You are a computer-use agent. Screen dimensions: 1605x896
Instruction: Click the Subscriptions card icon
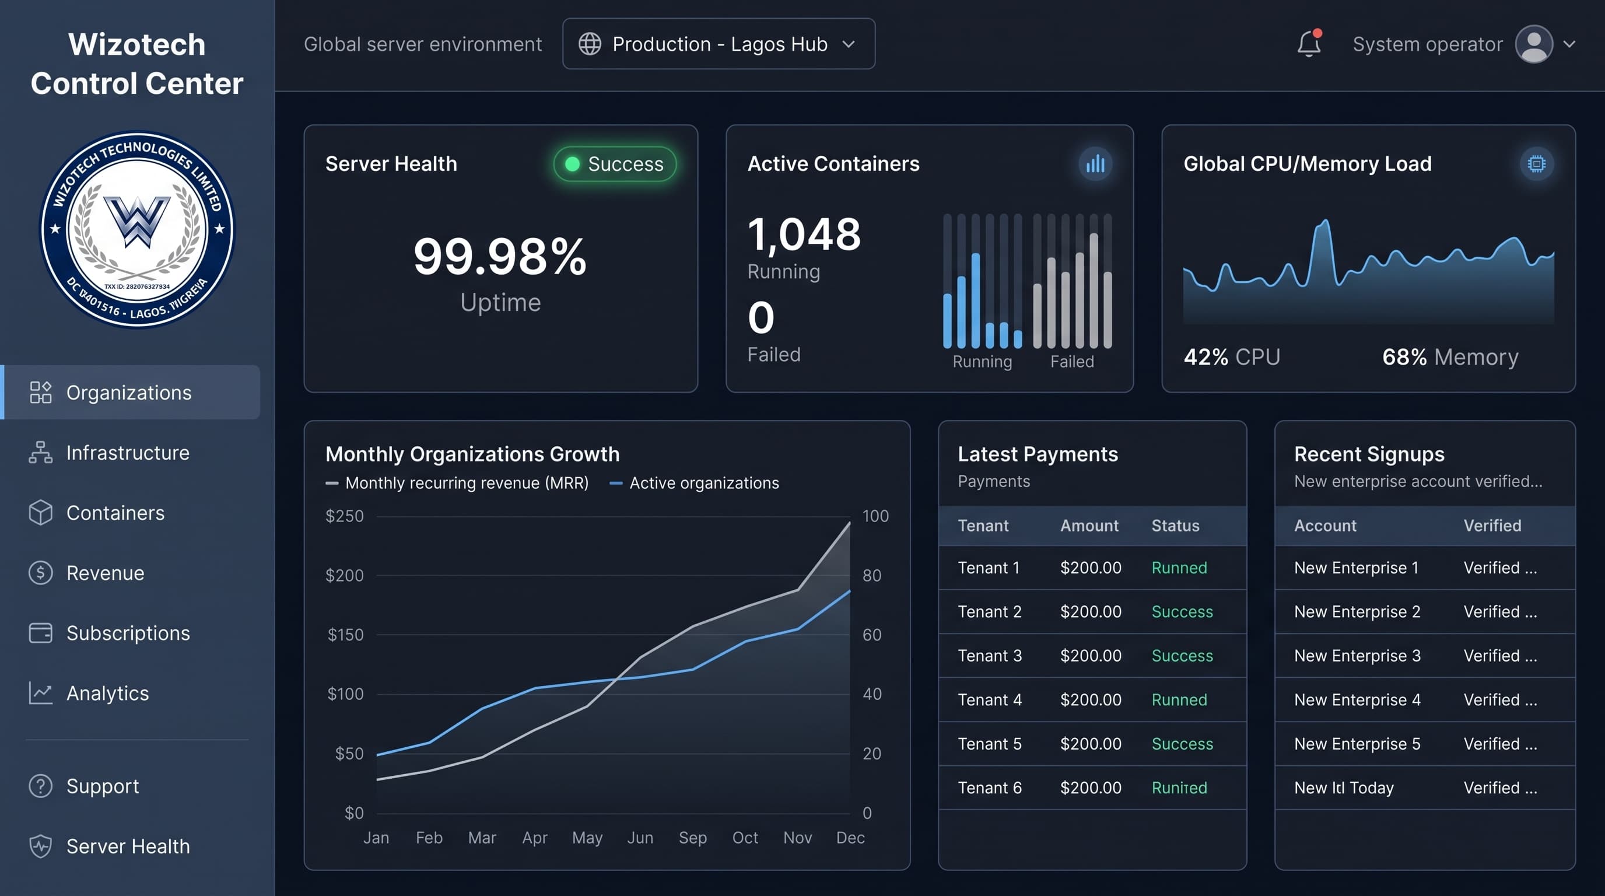40,633
